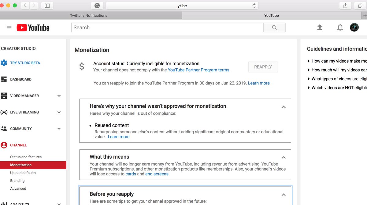
Task: Open Status and features page
Action: pyautogui.click(x=26, y=157)
